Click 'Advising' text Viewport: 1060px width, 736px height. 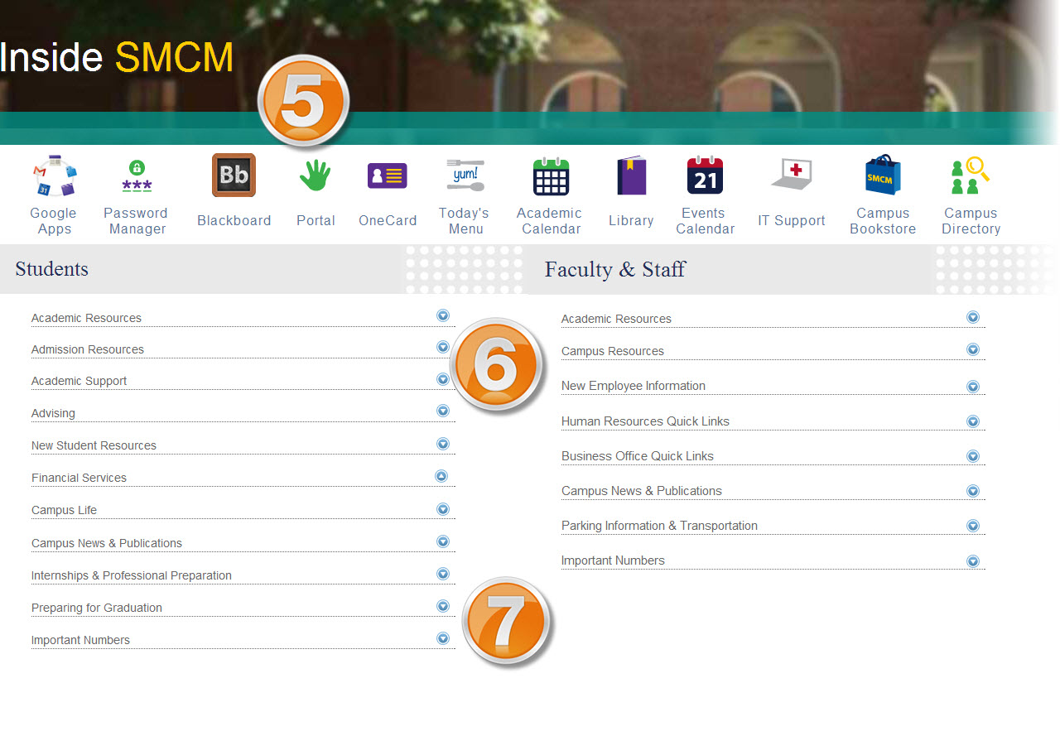tap(53, 413)
